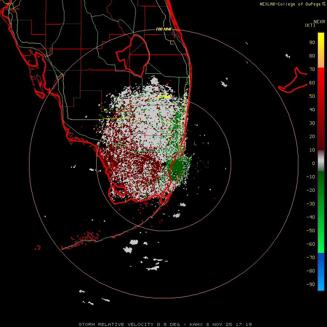This screenshot has width=327, height=327.
Task: Click the 50 knot label on scale
Action: 312,96
